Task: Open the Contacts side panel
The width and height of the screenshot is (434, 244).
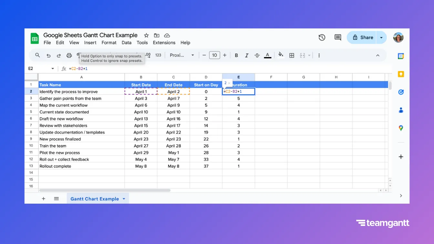Action: tap(401, 110)
